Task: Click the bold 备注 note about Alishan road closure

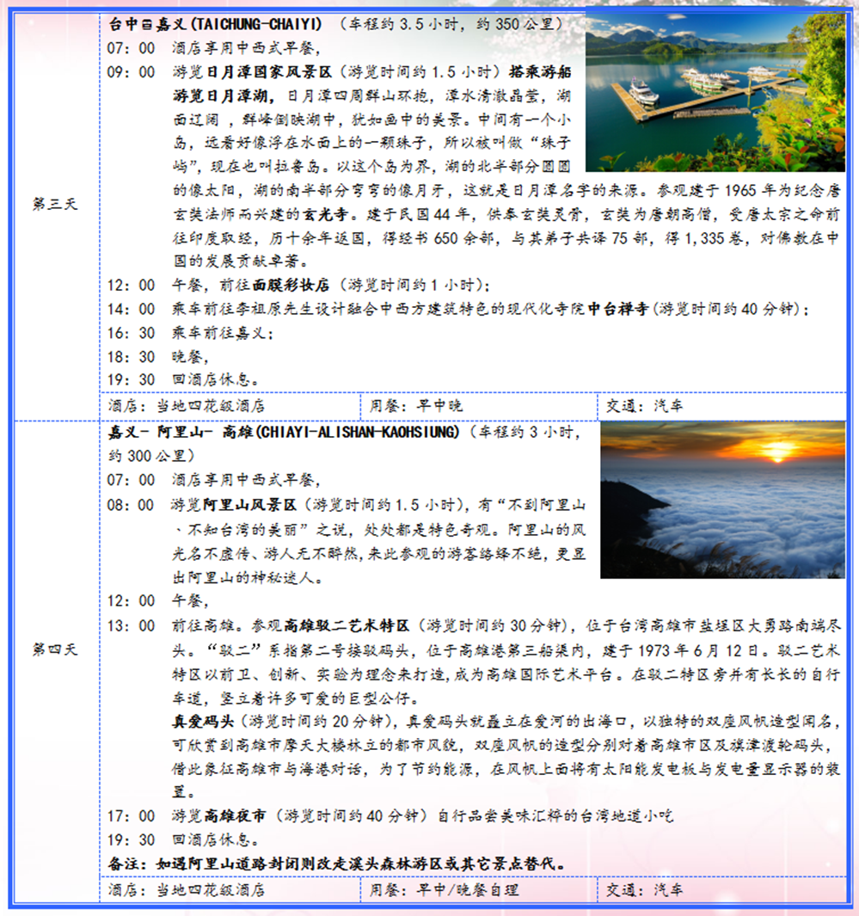Action: pyautogui.click(x=337, y=863)
